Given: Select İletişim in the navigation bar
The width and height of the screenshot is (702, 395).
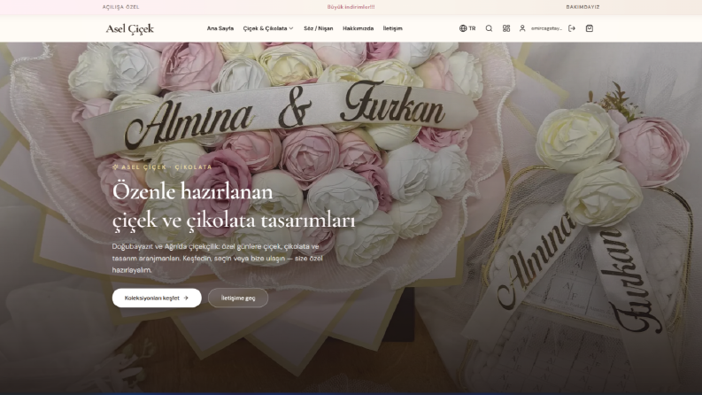Looking at the screenshot, I should tap(393, 28).
